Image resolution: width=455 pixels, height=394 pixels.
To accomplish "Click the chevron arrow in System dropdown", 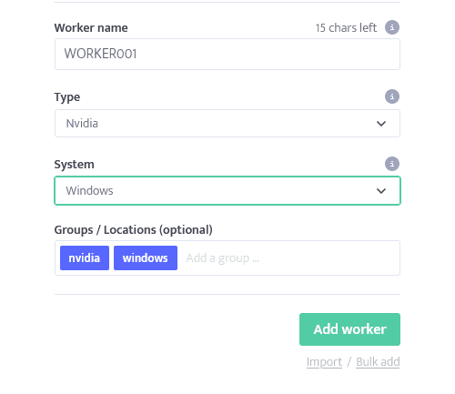I will pyautogui.click(x=381, y=191).
